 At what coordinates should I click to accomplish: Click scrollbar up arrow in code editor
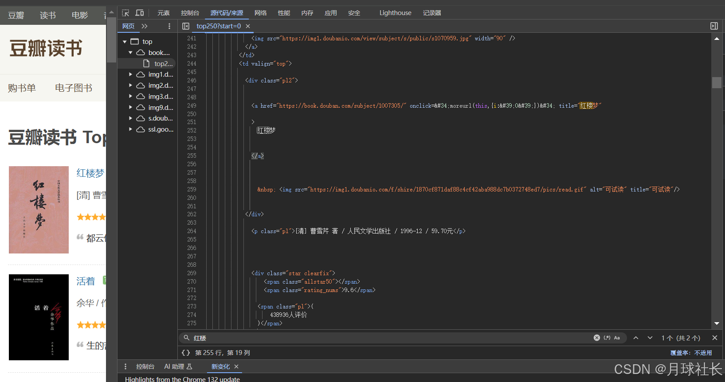(717, 39)
